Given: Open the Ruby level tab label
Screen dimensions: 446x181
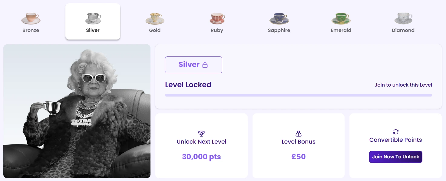Looking at the screenshot, I should (x=217, y=30).
